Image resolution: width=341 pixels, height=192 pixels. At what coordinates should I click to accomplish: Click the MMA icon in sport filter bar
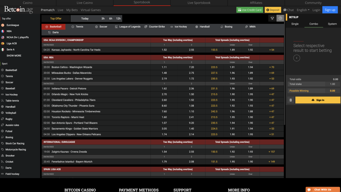click(x=246, y=27)
